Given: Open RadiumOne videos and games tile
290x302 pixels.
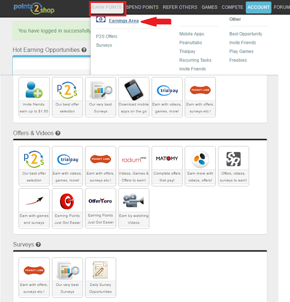Looking at the screenshot, I should click(x=134, y=166).
